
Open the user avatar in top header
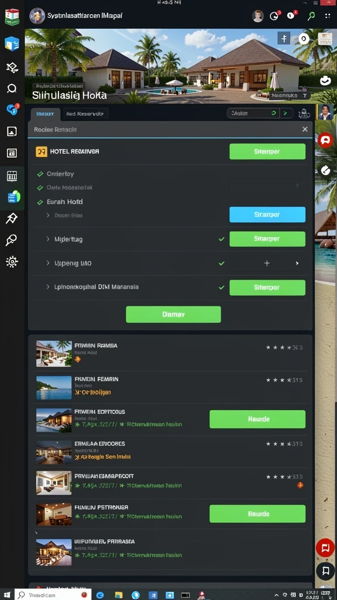258,16
